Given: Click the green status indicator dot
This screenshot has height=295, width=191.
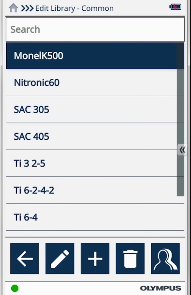Looking at the screenshot, I should pyautogui.click(x=15, y=288).
